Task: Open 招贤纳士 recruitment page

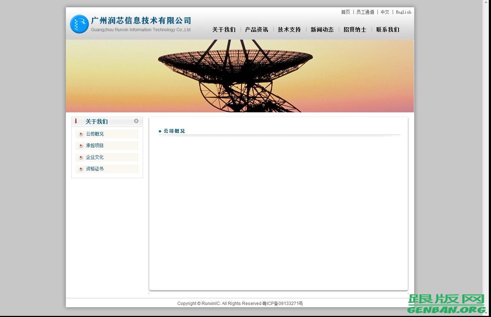Action: coord(355,30)
